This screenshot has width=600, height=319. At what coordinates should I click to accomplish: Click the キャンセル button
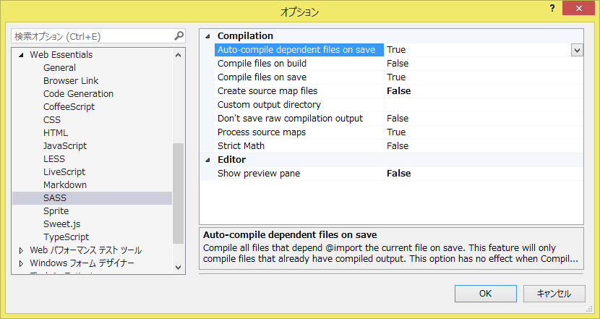point(554,293)
